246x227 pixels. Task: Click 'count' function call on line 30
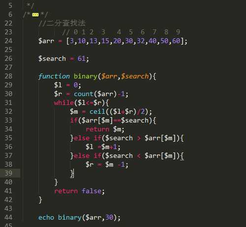coord(84,94)
